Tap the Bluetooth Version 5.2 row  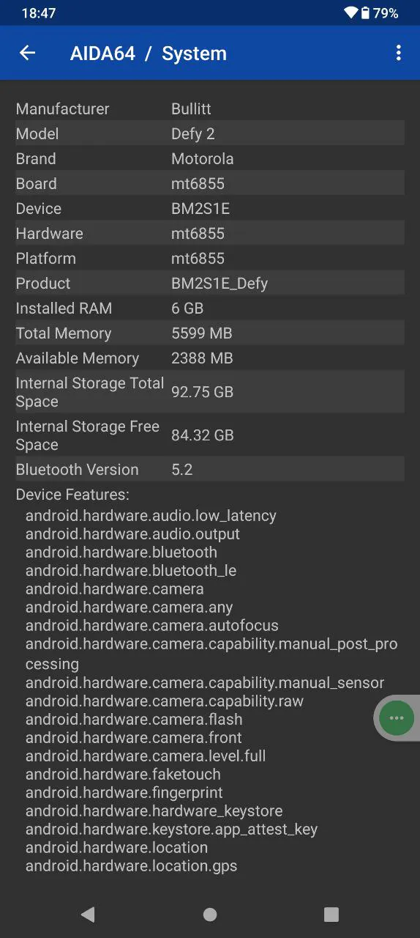tap(210, 469)
